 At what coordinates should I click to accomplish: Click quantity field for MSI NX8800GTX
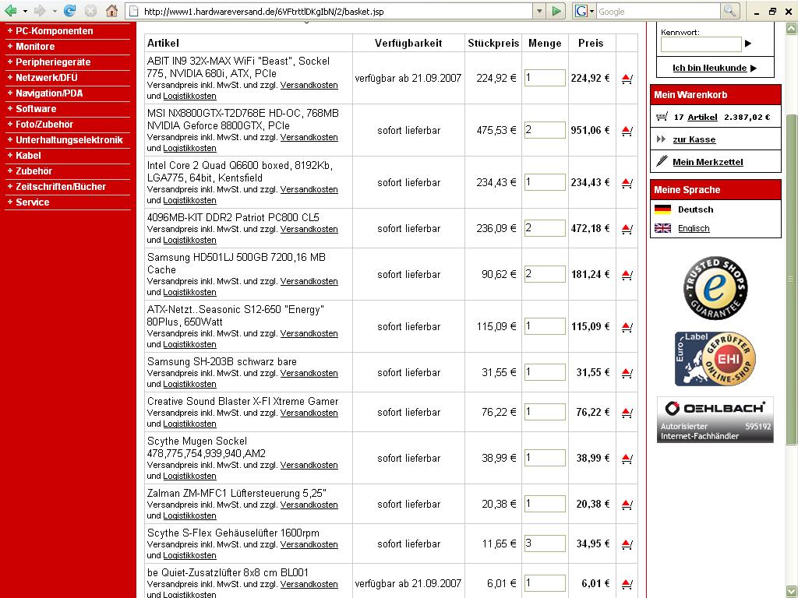[545, 130]
